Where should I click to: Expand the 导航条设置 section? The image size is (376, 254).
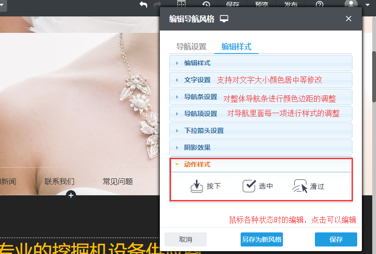[200, 97]
